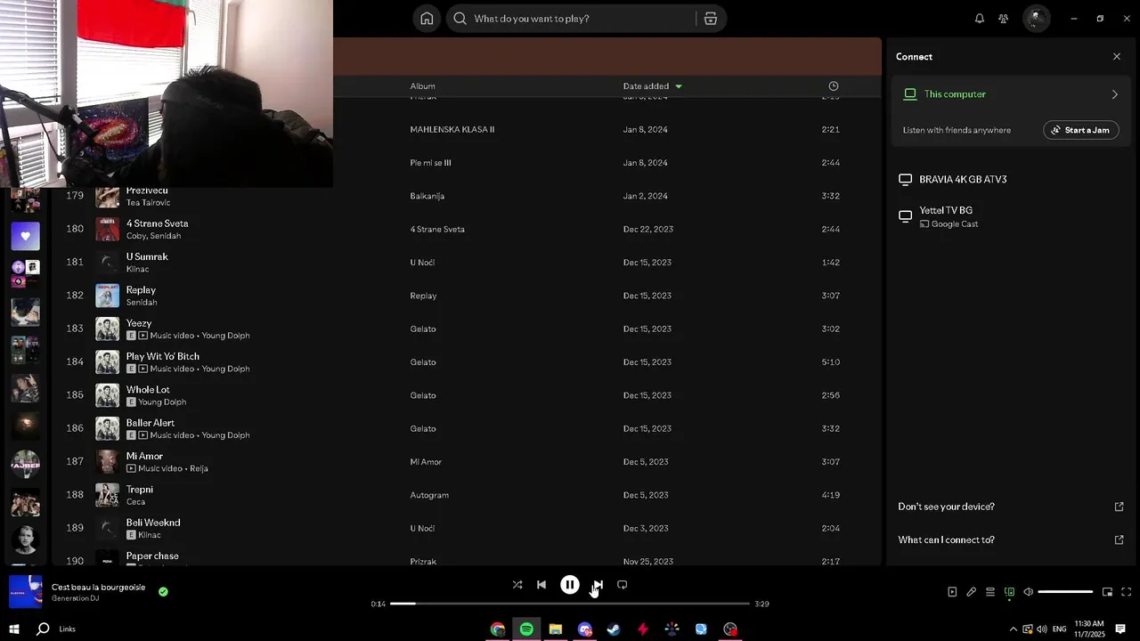The image size is (1140, 641).
Task: Enter full screen mode
Action: pyautogui.click(x=1126, y=592)
